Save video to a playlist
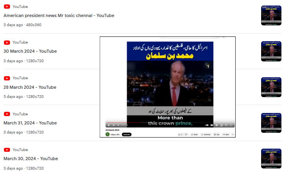 [x=226, y=134]
